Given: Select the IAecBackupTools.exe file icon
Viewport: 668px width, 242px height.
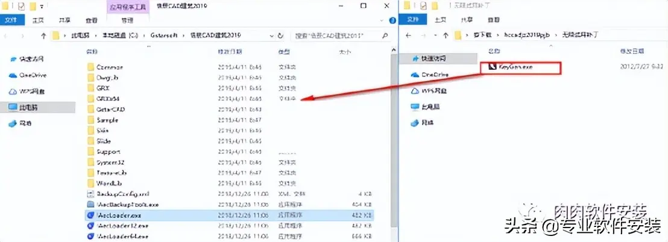Looking at the screenshot, I should coord(90,205).
